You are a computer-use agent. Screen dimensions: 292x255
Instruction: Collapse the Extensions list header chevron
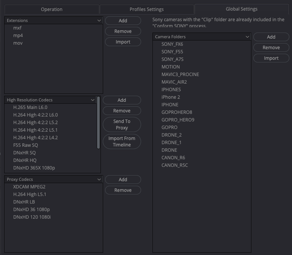pyautogui.click(x=99, y=20)
